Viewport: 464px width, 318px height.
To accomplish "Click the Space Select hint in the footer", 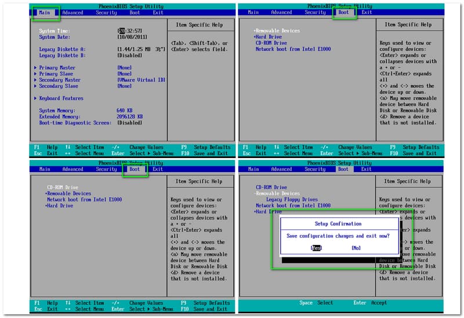I will (317, 302).
